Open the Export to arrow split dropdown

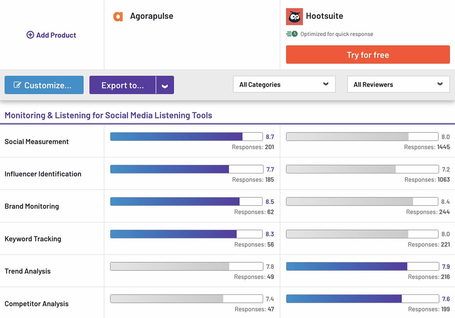165,85
